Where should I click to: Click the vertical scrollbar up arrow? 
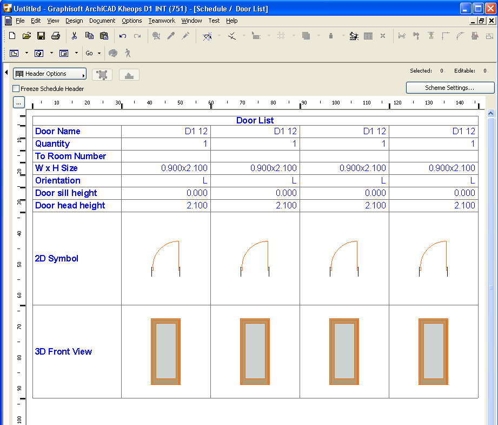(x=491, y=114)
